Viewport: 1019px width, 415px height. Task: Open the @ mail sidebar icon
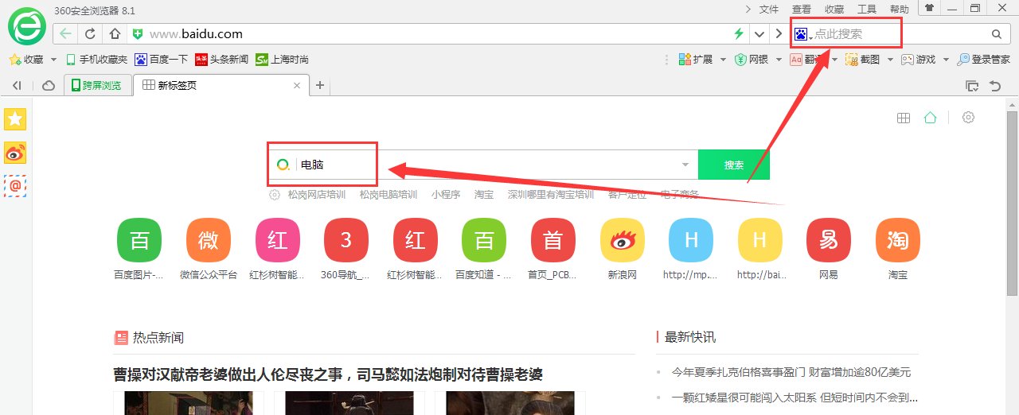(15, 186)
